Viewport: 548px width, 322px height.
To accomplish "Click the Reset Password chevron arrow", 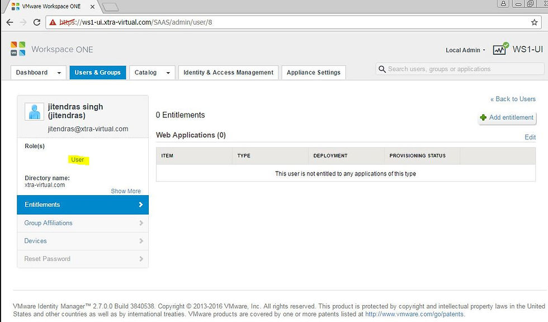I will click(141, 259).
